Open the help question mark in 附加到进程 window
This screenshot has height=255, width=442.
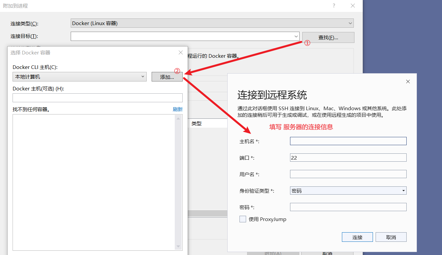coord(334,6)
